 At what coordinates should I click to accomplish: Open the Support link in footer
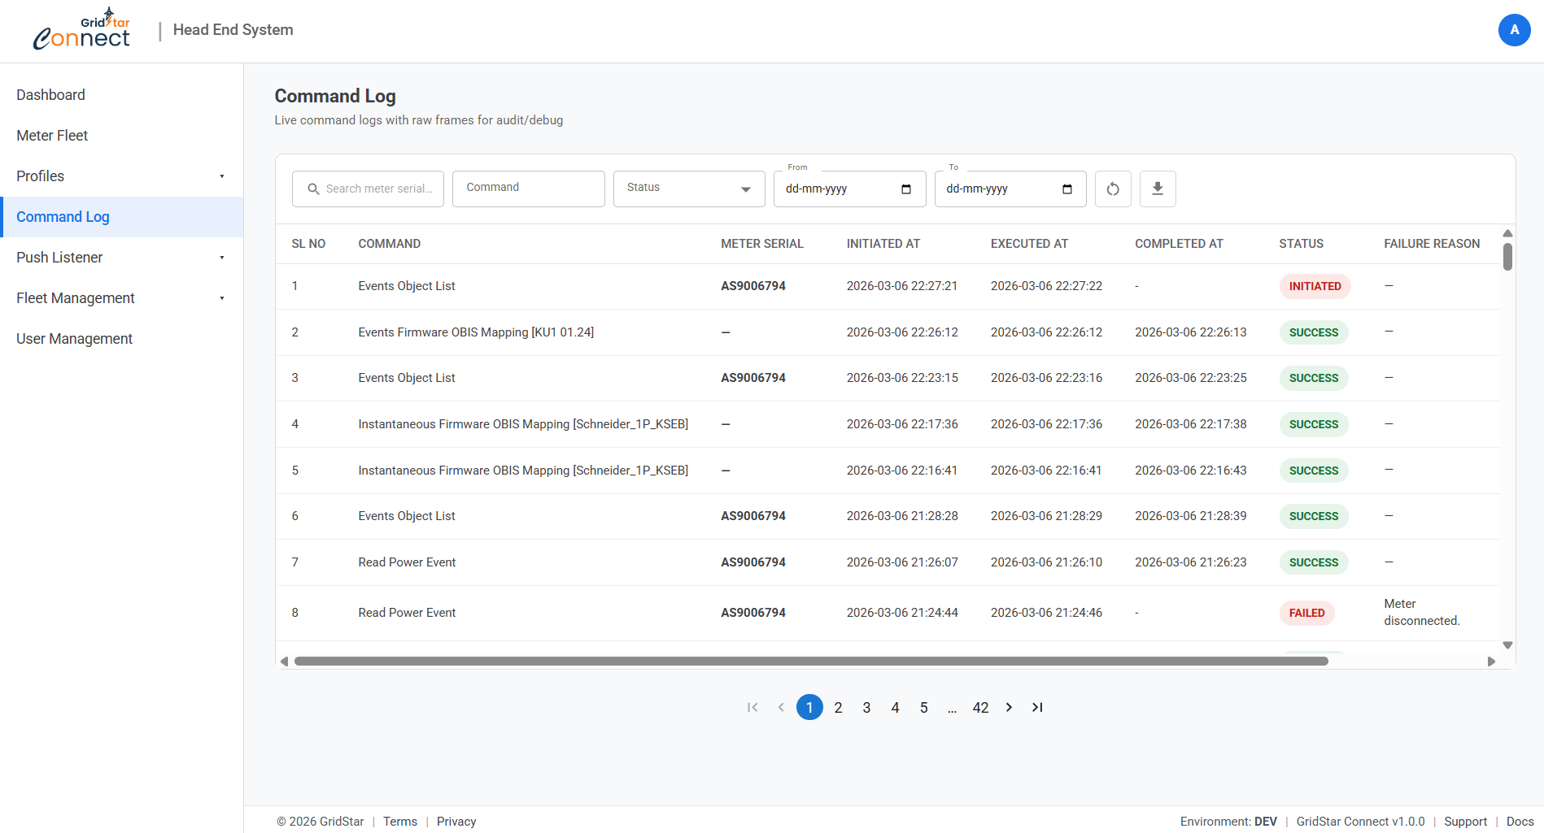tap(1464, 822)
